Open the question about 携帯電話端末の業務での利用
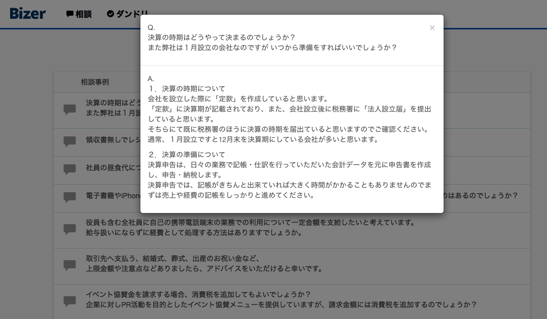The width and height of the screenshot is (547, 319). coord(292,230)
